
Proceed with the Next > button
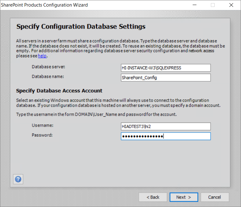click(x=184, y=197)
